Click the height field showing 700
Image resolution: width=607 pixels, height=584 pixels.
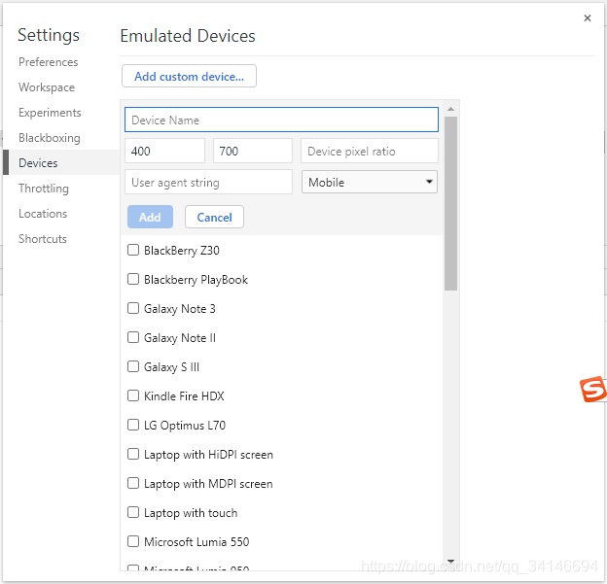point(253,151)
